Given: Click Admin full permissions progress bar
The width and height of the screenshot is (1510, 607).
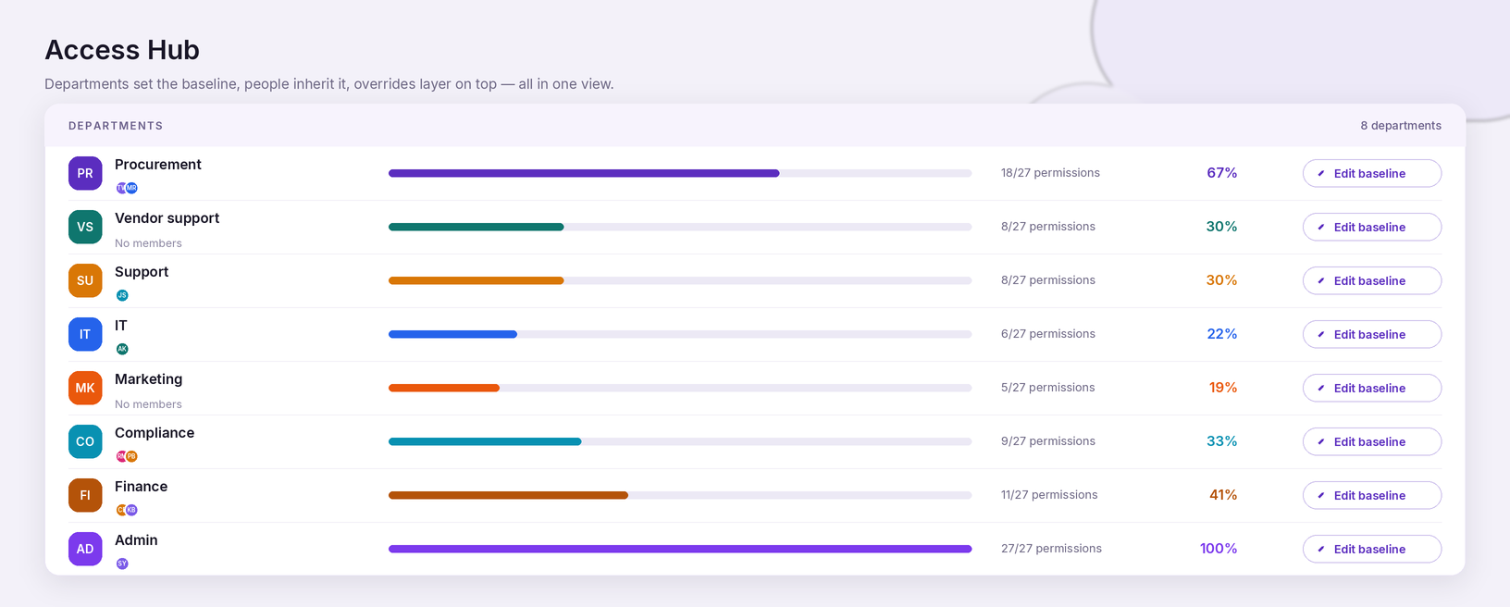Looking at the screenshot, I should point(680,549).
